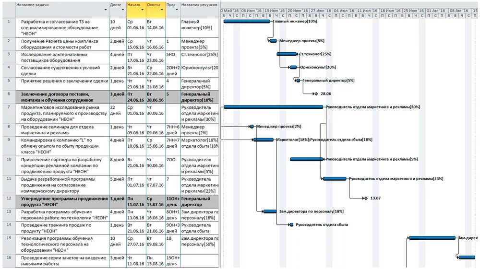Select task 'Привлечение партнера на разработку концепции'
The height and width of the screenshot is (269, 480).
click(x=62, y=166)
